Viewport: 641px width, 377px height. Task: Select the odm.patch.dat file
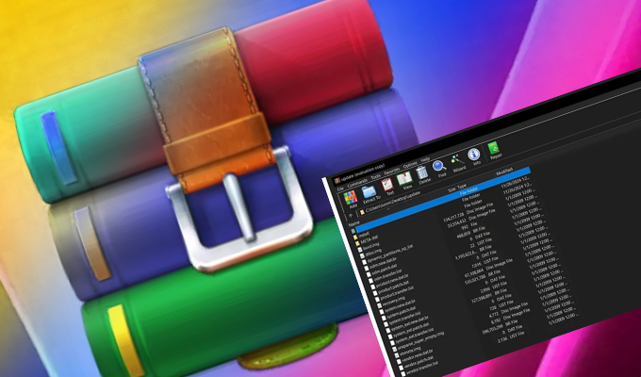[x=384, y=270]
